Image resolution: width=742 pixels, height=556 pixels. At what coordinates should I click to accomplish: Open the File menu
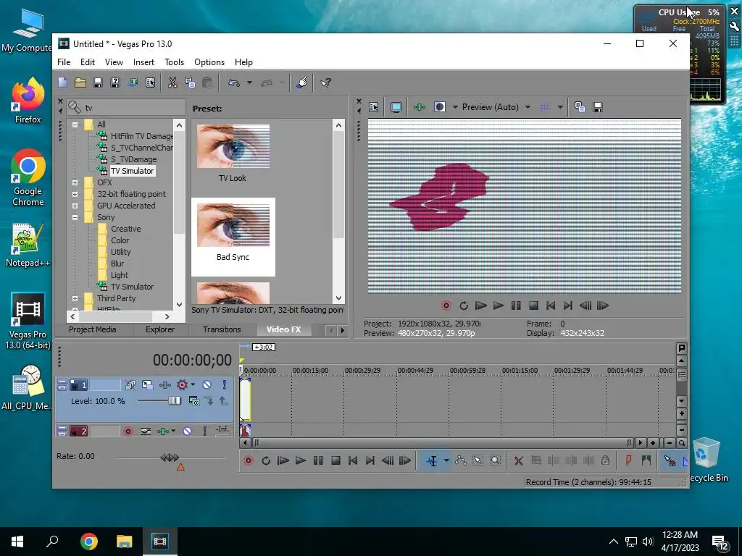pos(64,62)
